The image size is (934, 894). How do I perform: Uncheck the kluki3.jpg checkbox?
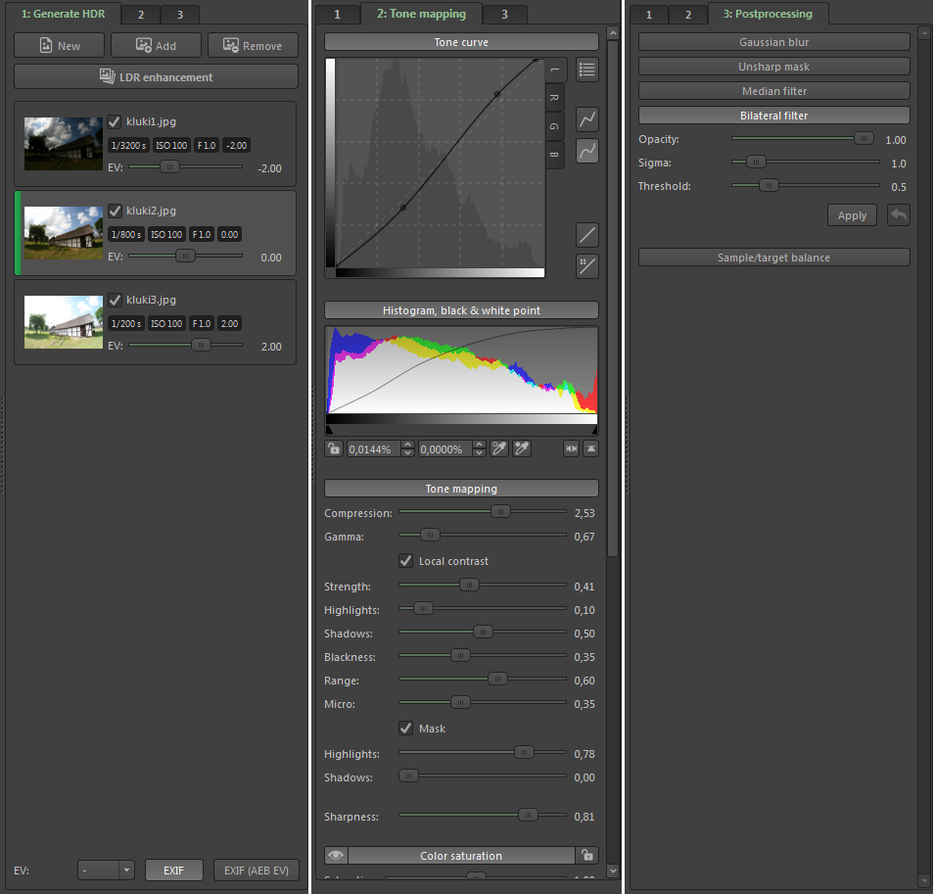115,300
